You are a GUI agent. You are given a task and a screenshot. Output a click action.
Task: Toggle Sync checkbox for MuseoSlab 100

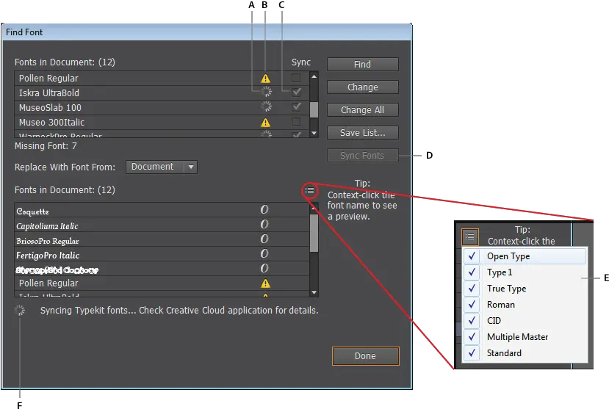(296, 106)
